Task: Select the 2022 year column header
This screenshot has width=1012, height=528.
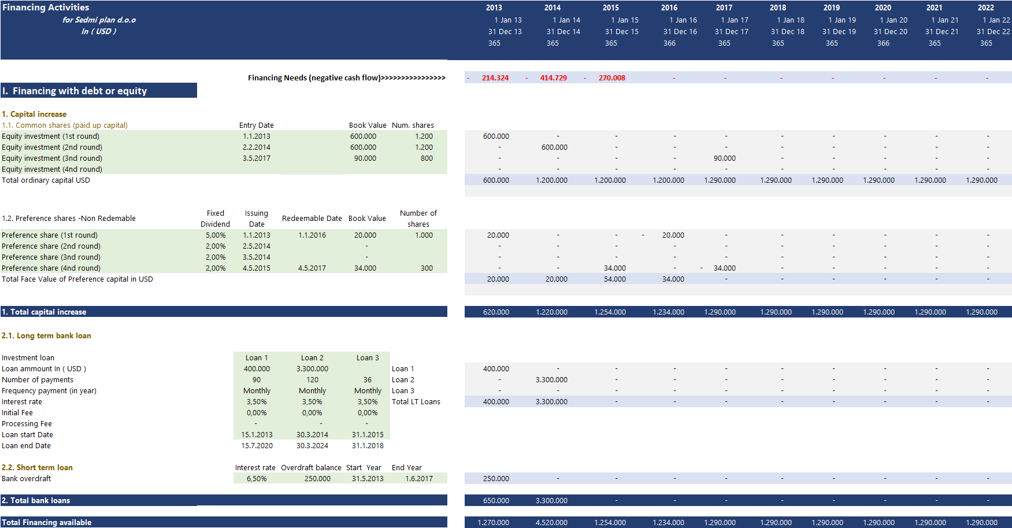Action: coord(985,8)
